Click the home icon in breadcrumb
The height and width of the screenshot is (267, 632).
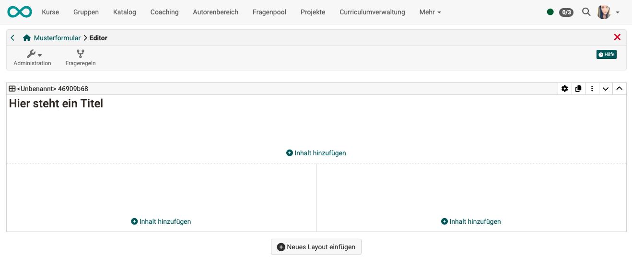coord(27,38)
